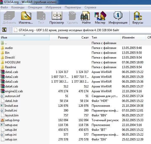
Task: Select the data3.cab file name
Action: pyautogui.click(x=11, y=82)
